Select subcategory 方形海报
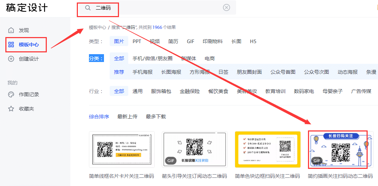378x186 pixels. click(200, 72)
